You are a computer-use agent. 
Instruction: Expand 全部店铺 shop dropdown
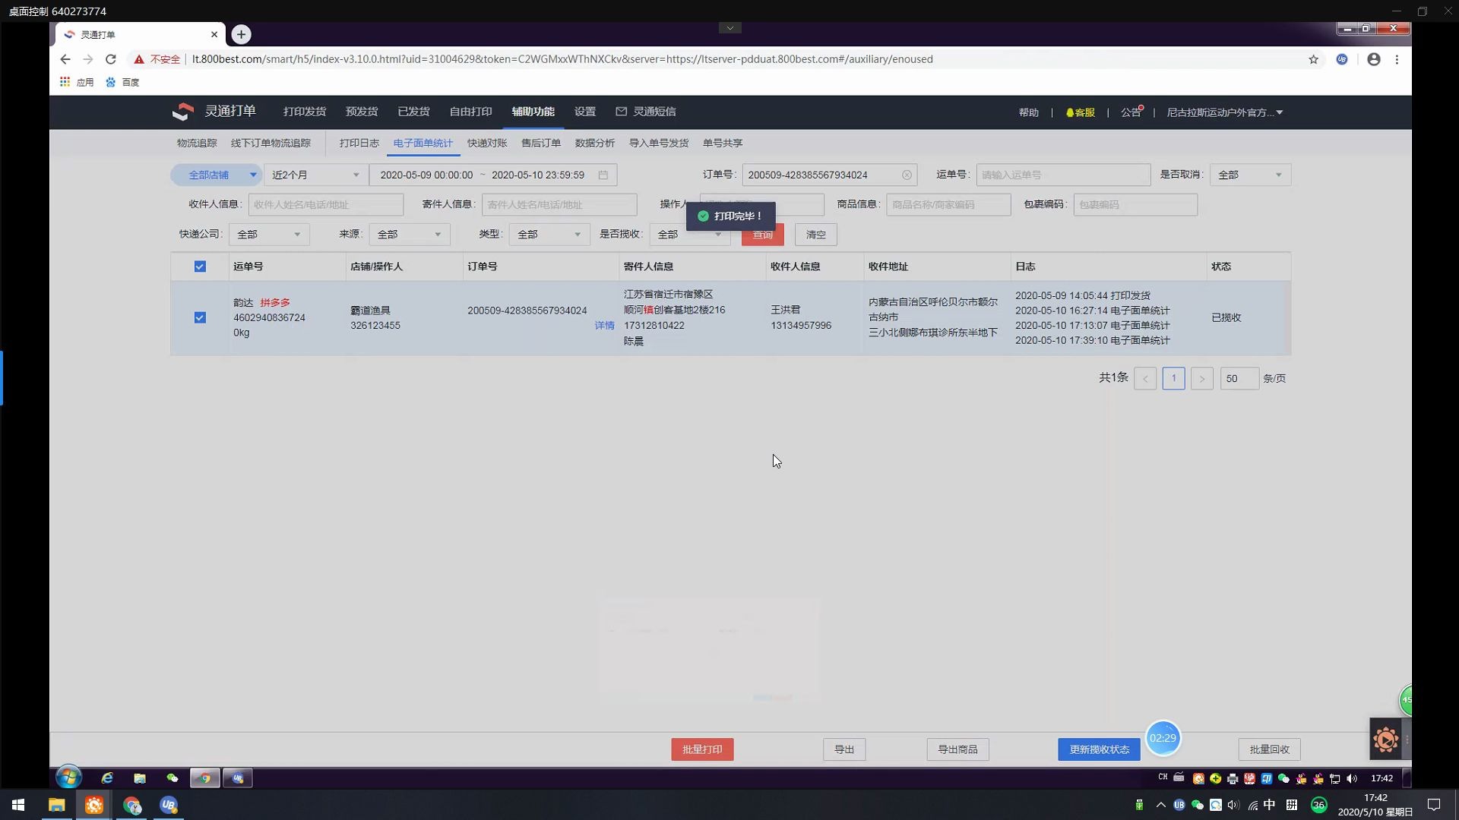click(x=216, y=175)
